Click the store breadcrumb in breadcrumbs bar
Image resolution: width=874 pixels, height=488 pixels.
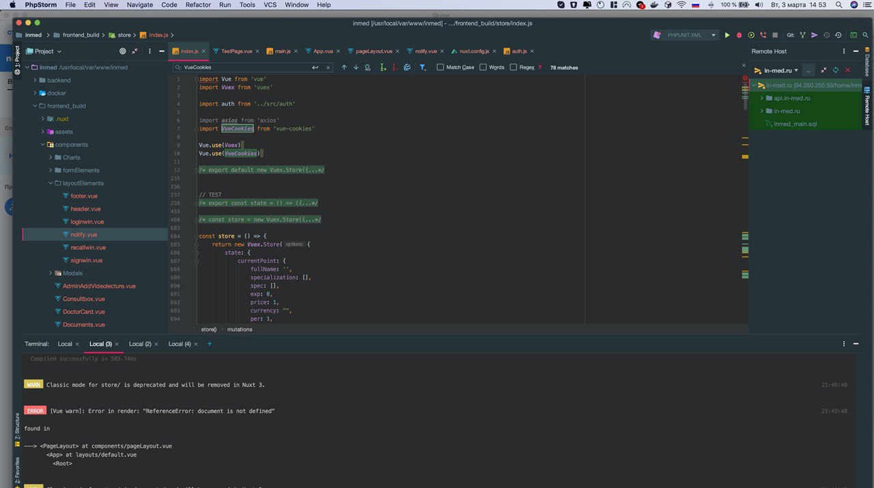208,329
